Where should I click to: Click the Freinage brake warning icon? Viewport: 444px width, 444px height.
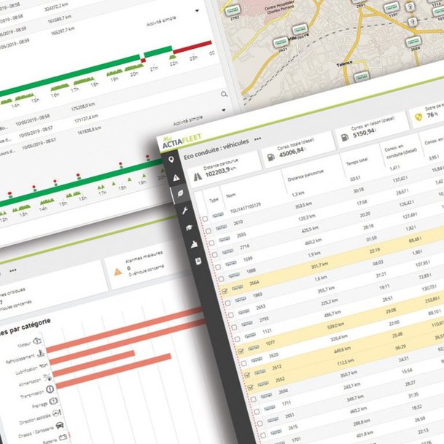pyautogui.click(x=53, y=401)
